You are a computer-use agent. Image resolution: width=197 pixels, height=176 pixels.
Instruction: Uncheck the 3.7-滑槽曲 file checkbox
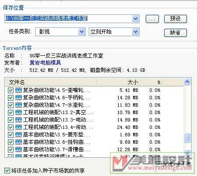[x=11, y=149]
